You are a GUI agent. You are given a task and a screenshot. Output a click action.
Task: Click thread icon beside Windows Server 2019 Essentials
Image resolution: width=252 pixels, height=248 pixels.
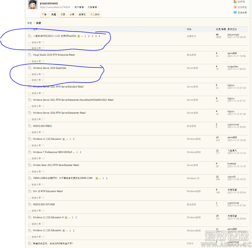point(30,68)
